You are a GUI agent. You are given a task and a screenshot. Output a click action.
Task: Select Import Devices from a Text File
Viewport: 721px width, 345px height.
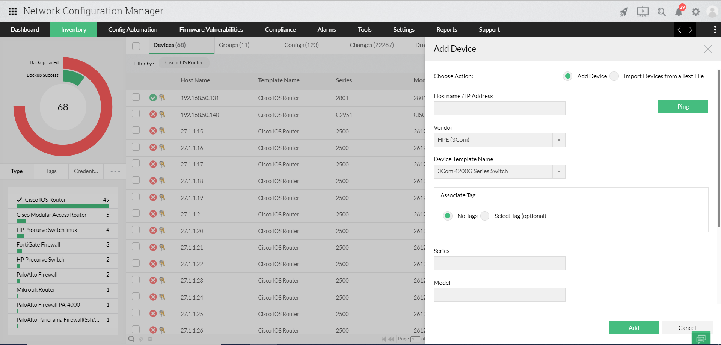coord(614,76)
